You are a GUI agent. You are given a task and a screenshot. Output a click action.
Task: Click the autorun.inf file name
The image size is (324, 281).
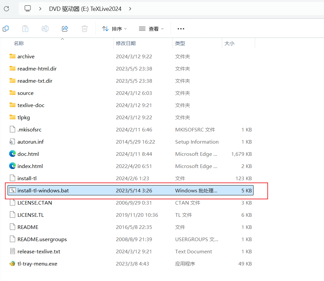click(x=30, y=142)
